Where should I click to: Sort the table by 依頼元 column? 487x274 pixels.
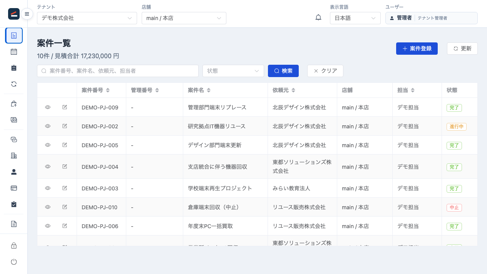coord(293,90)
